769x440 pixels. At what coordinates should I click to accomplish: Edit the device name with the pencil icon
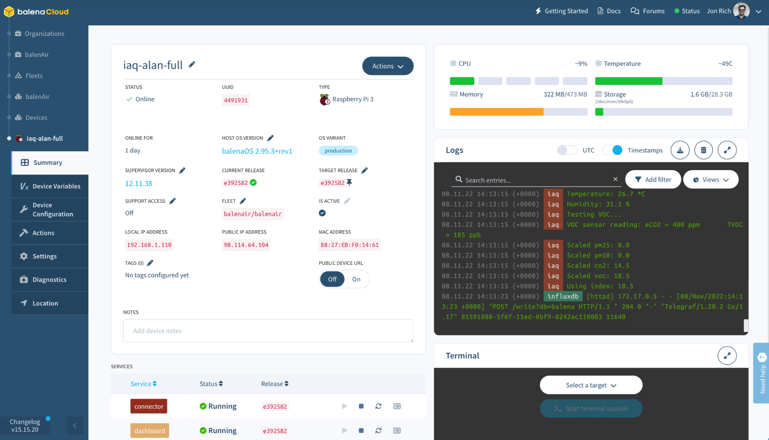192,64
